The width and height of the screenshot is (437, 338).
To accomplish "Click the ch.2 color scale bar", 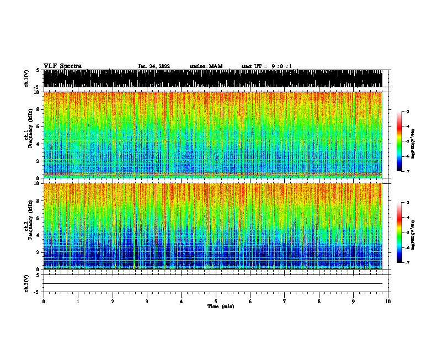I will coord(399,233).
